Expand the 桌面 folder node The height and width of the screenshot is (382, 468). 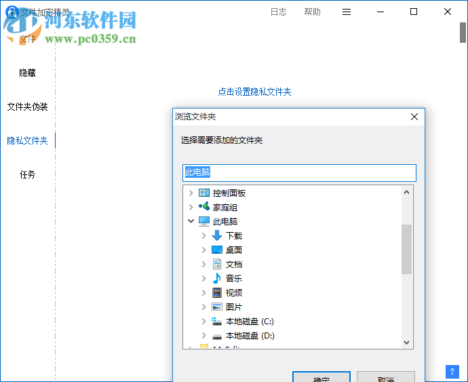[204, 250]
